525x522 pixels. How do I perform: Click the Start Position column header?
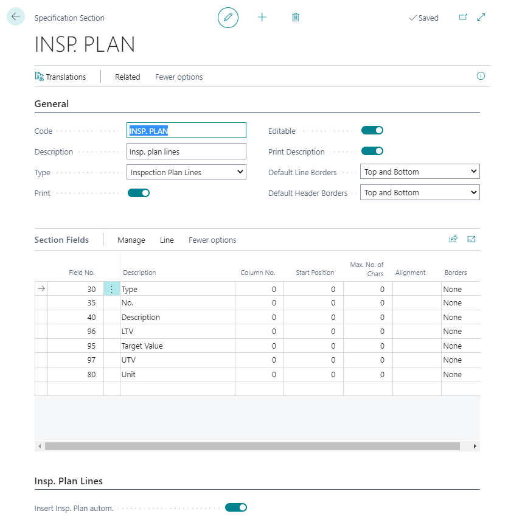[315, 273]
